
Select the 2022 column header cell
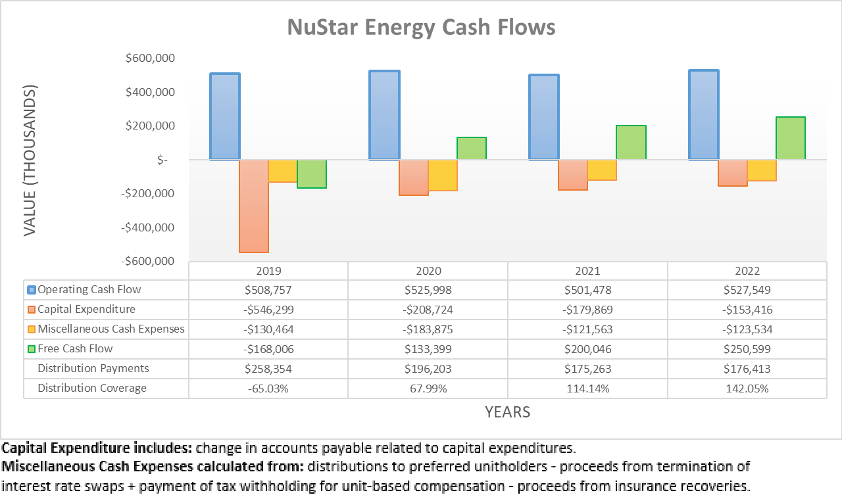point(747,270)
